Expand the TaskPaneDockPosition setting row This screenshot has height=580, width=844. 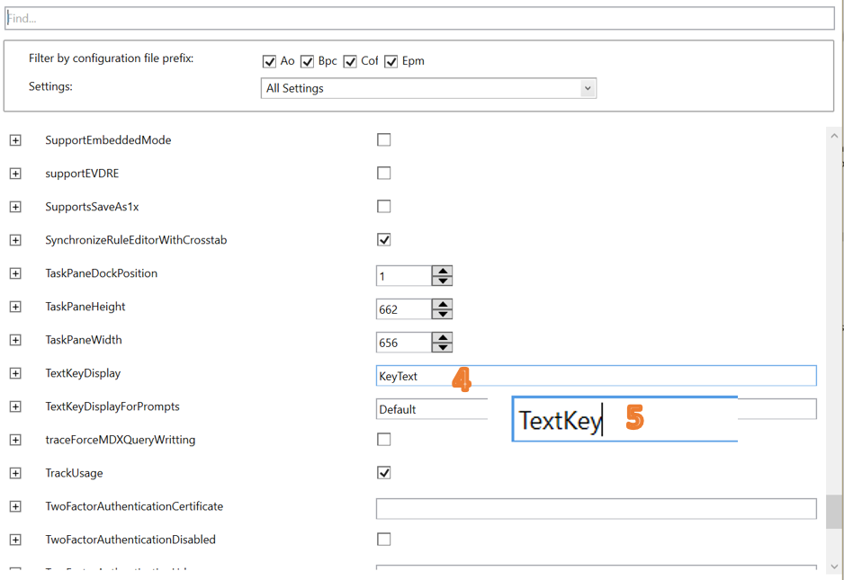[x=15, y=274]
